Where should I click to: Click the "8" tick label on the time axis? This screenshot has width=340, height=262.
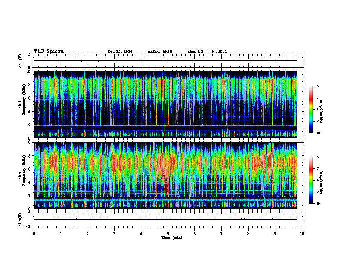pos(248,234)
